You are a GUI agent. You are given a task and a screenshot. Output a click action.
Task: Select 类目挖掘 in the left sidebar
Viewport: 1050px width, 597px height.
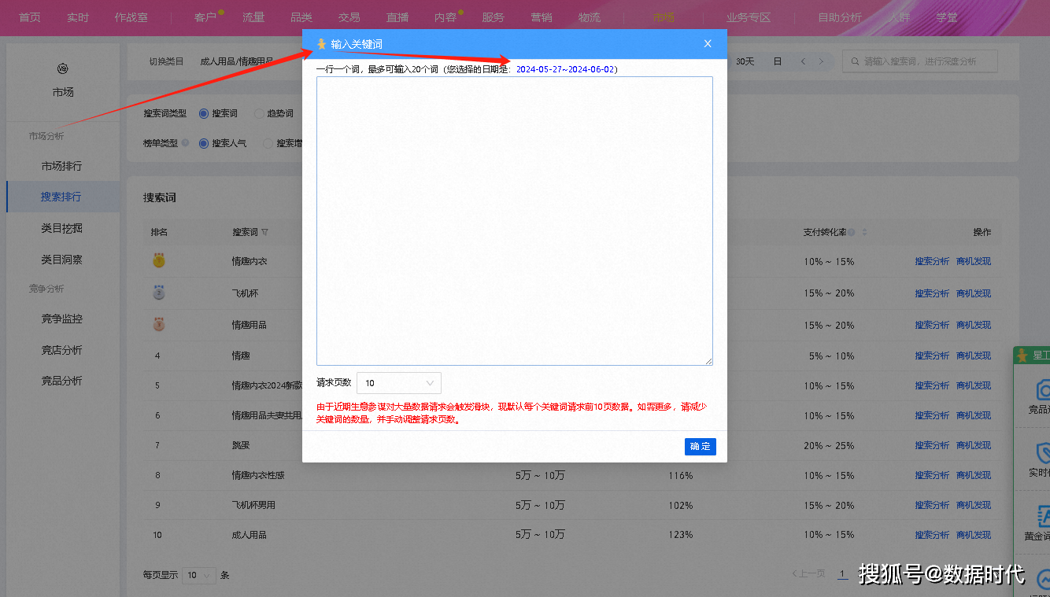[61, 228]
